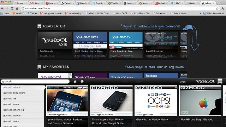
Task: Reload the page with refresh icon
Action: (x=12, y=8)
